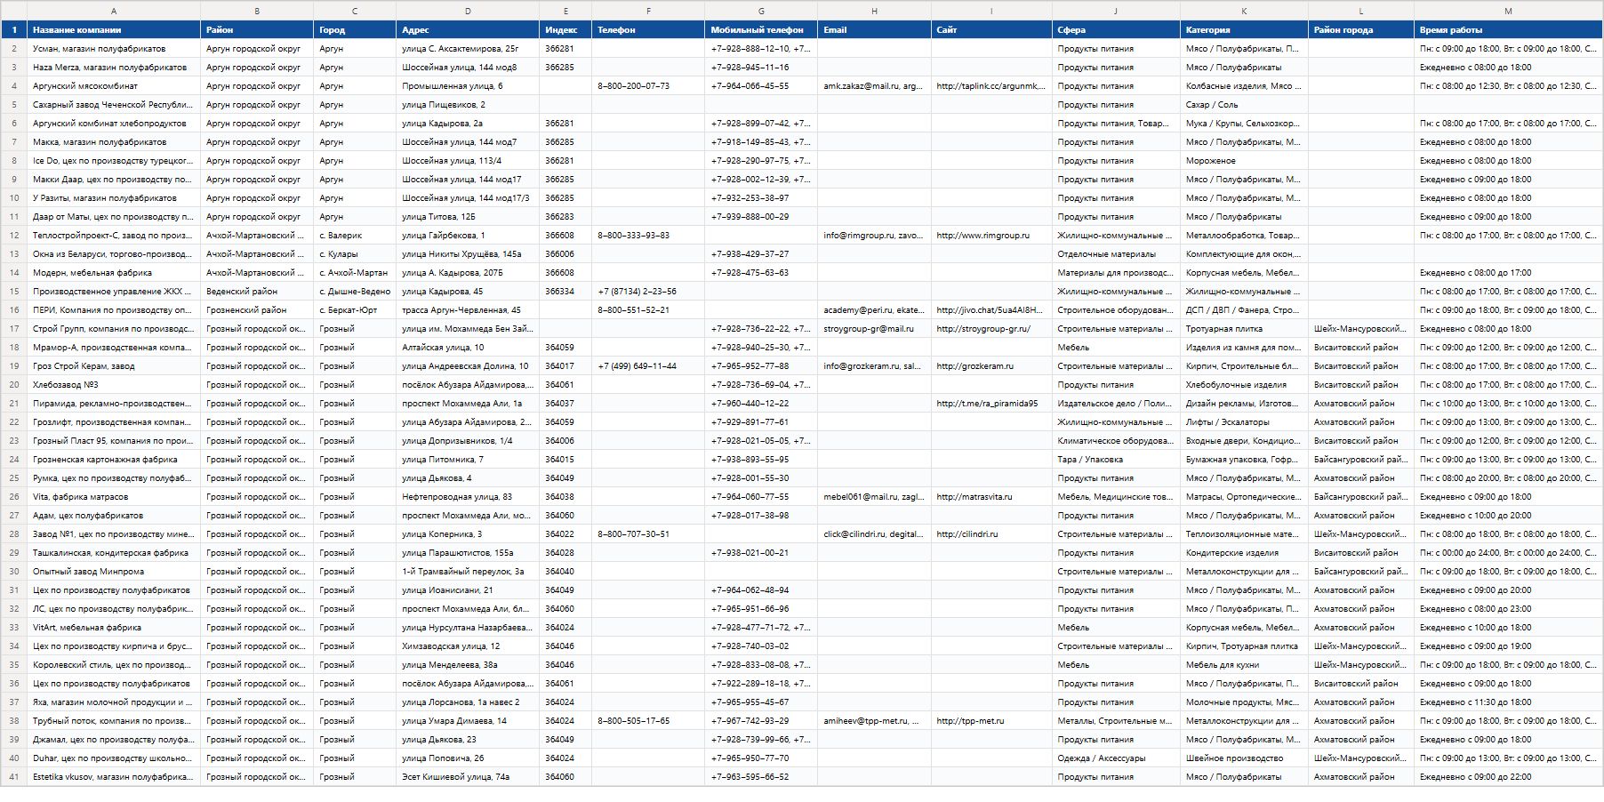Select phone number "+7 (87134) 2–23–56"
Viewport: 1604px width, 802px height.
pyautogui.click(x=648, y=292)
